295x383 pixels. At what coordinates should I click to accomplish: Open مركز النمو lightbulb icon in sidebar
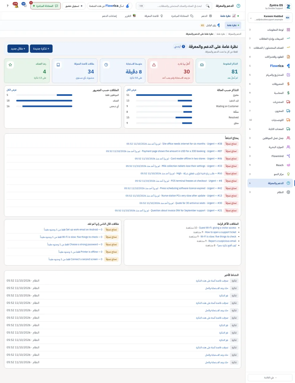point(288,174)
